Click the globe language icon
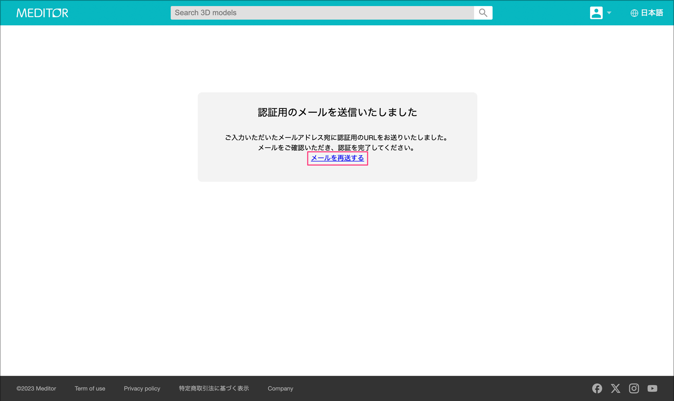This screenshot has width=674, height=401. [x=634, y=13]
